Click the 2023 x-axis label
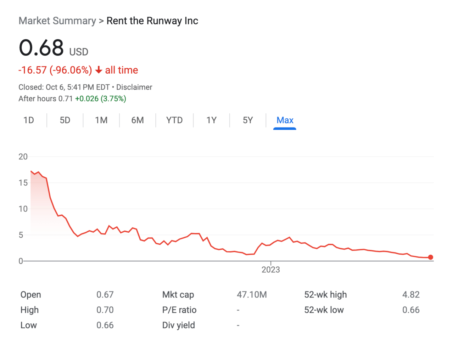This screenshot has width=458, height=340. pos(270,270)
